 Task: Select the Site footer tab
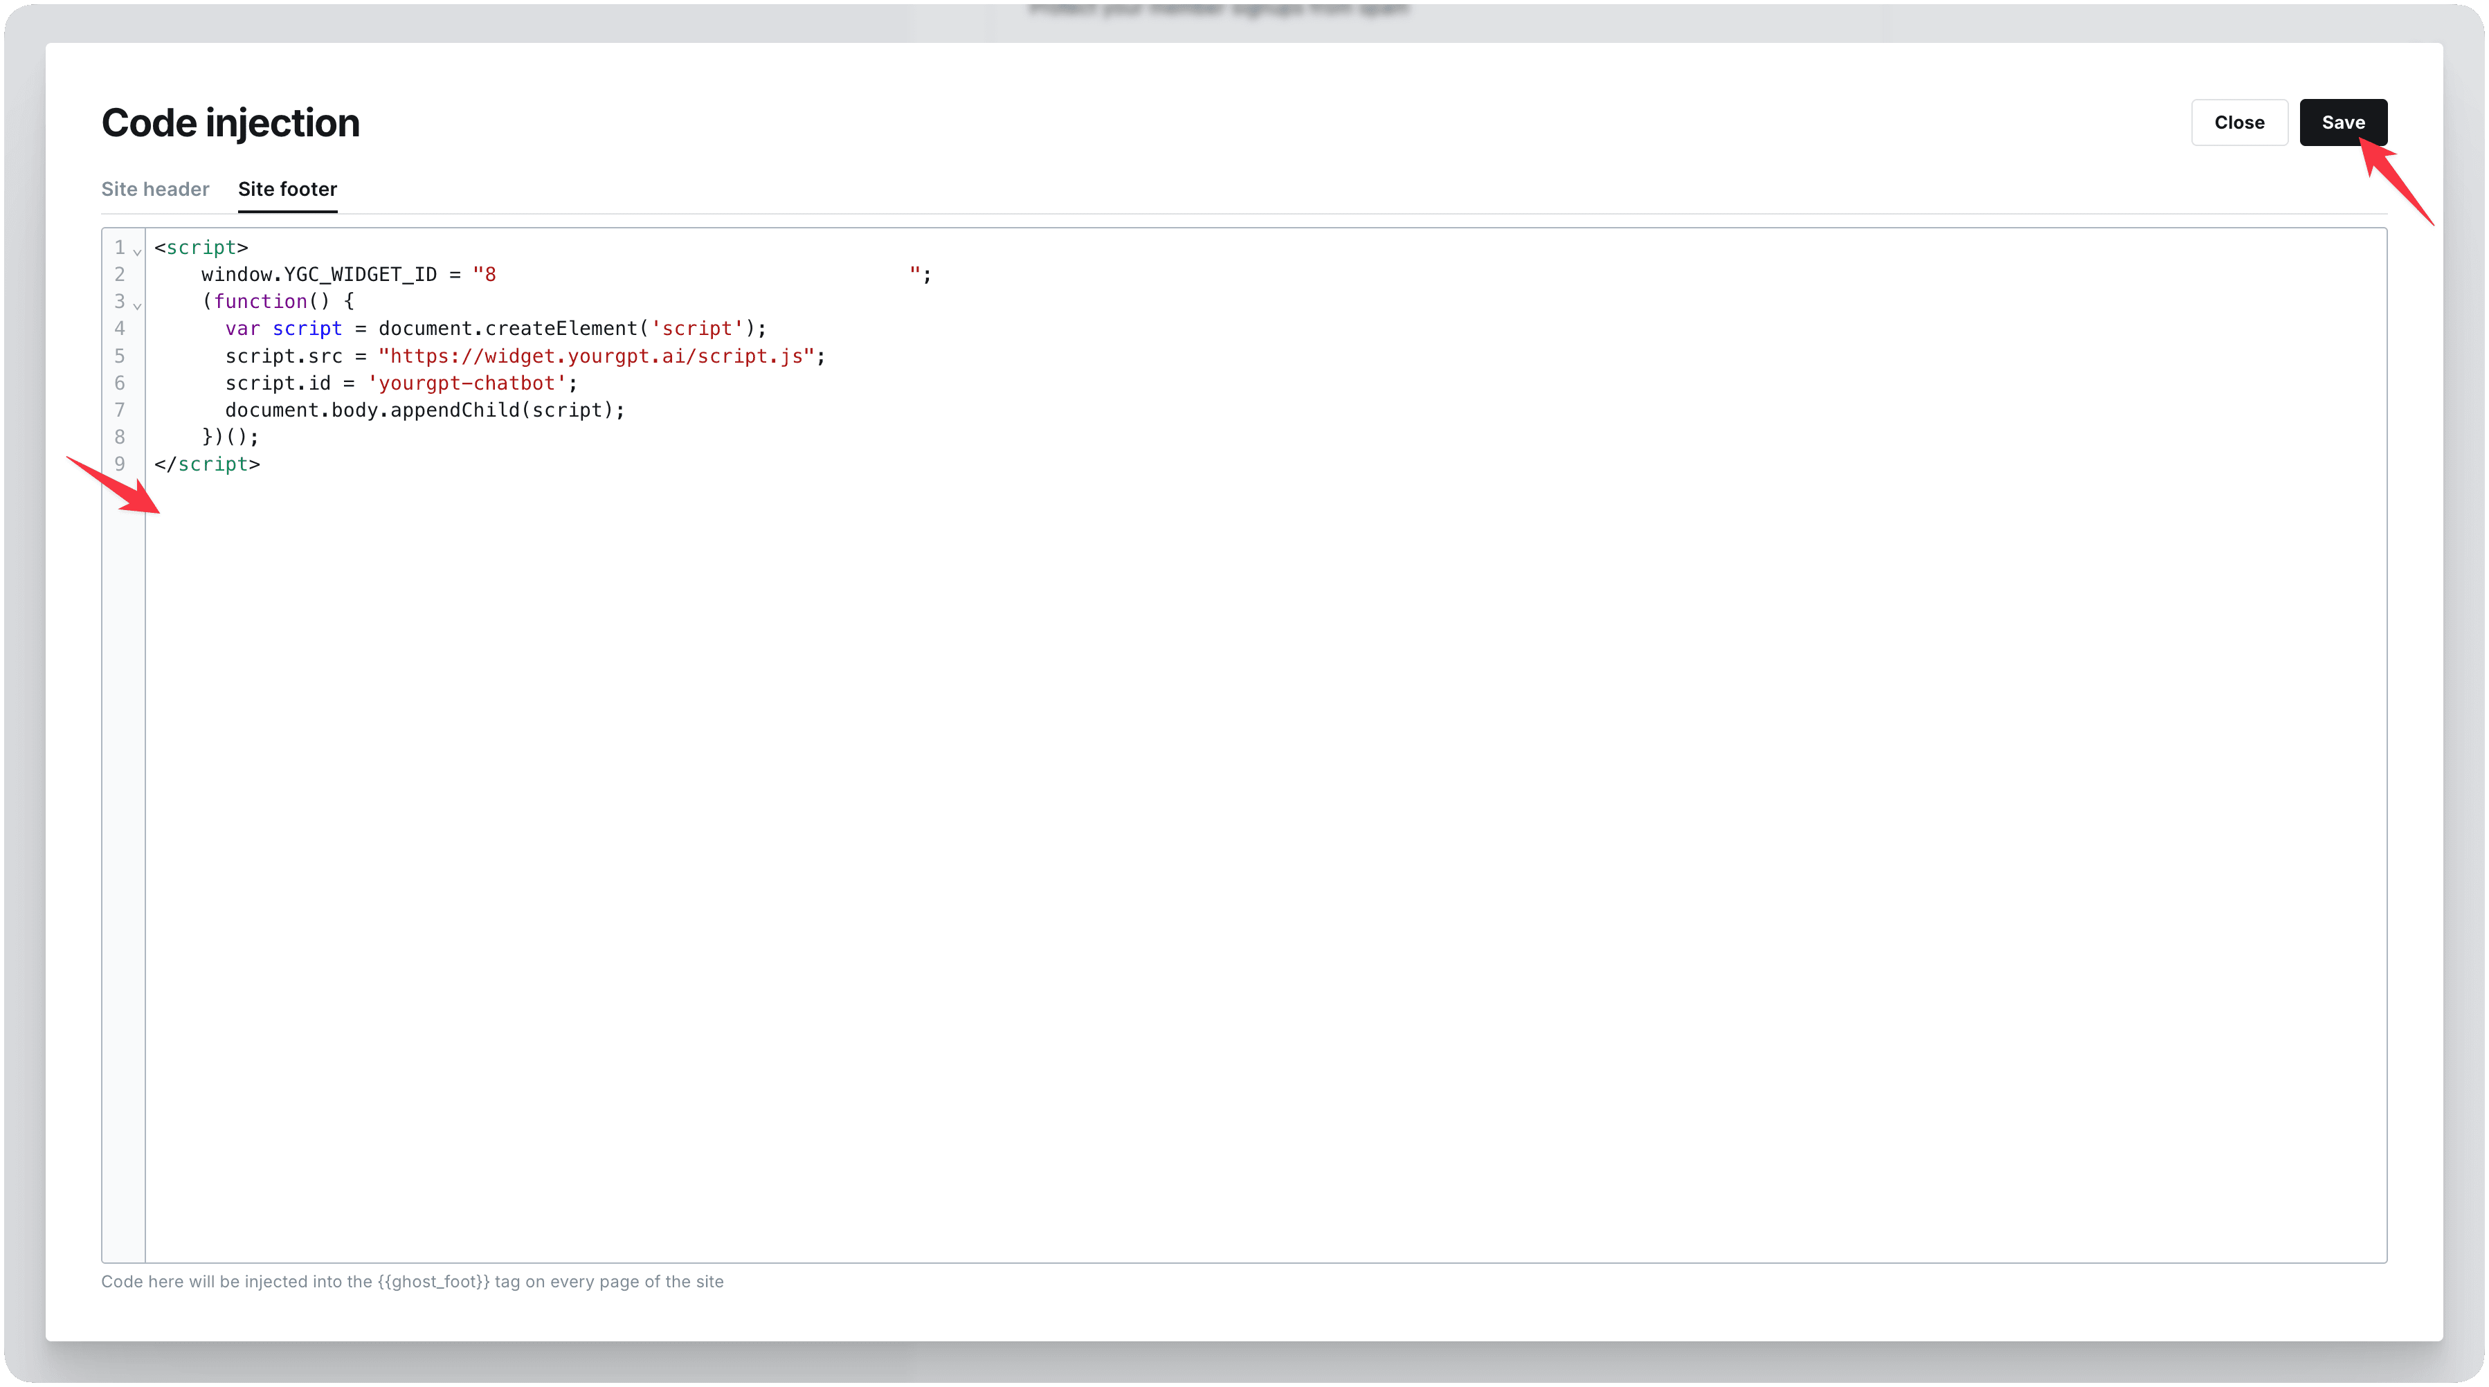[x=287, y=190]
